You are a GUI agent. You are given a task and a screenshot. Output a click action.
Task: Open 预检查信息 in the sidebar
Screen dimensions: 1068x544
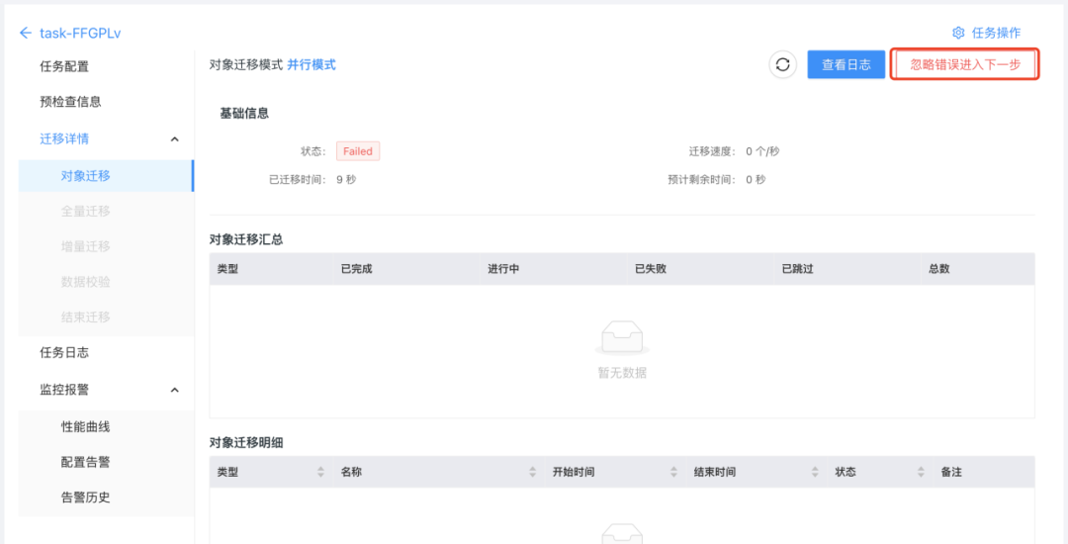71,102
